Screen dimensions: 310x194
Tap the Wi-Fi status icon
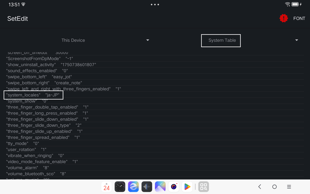(x=288, y=4)
